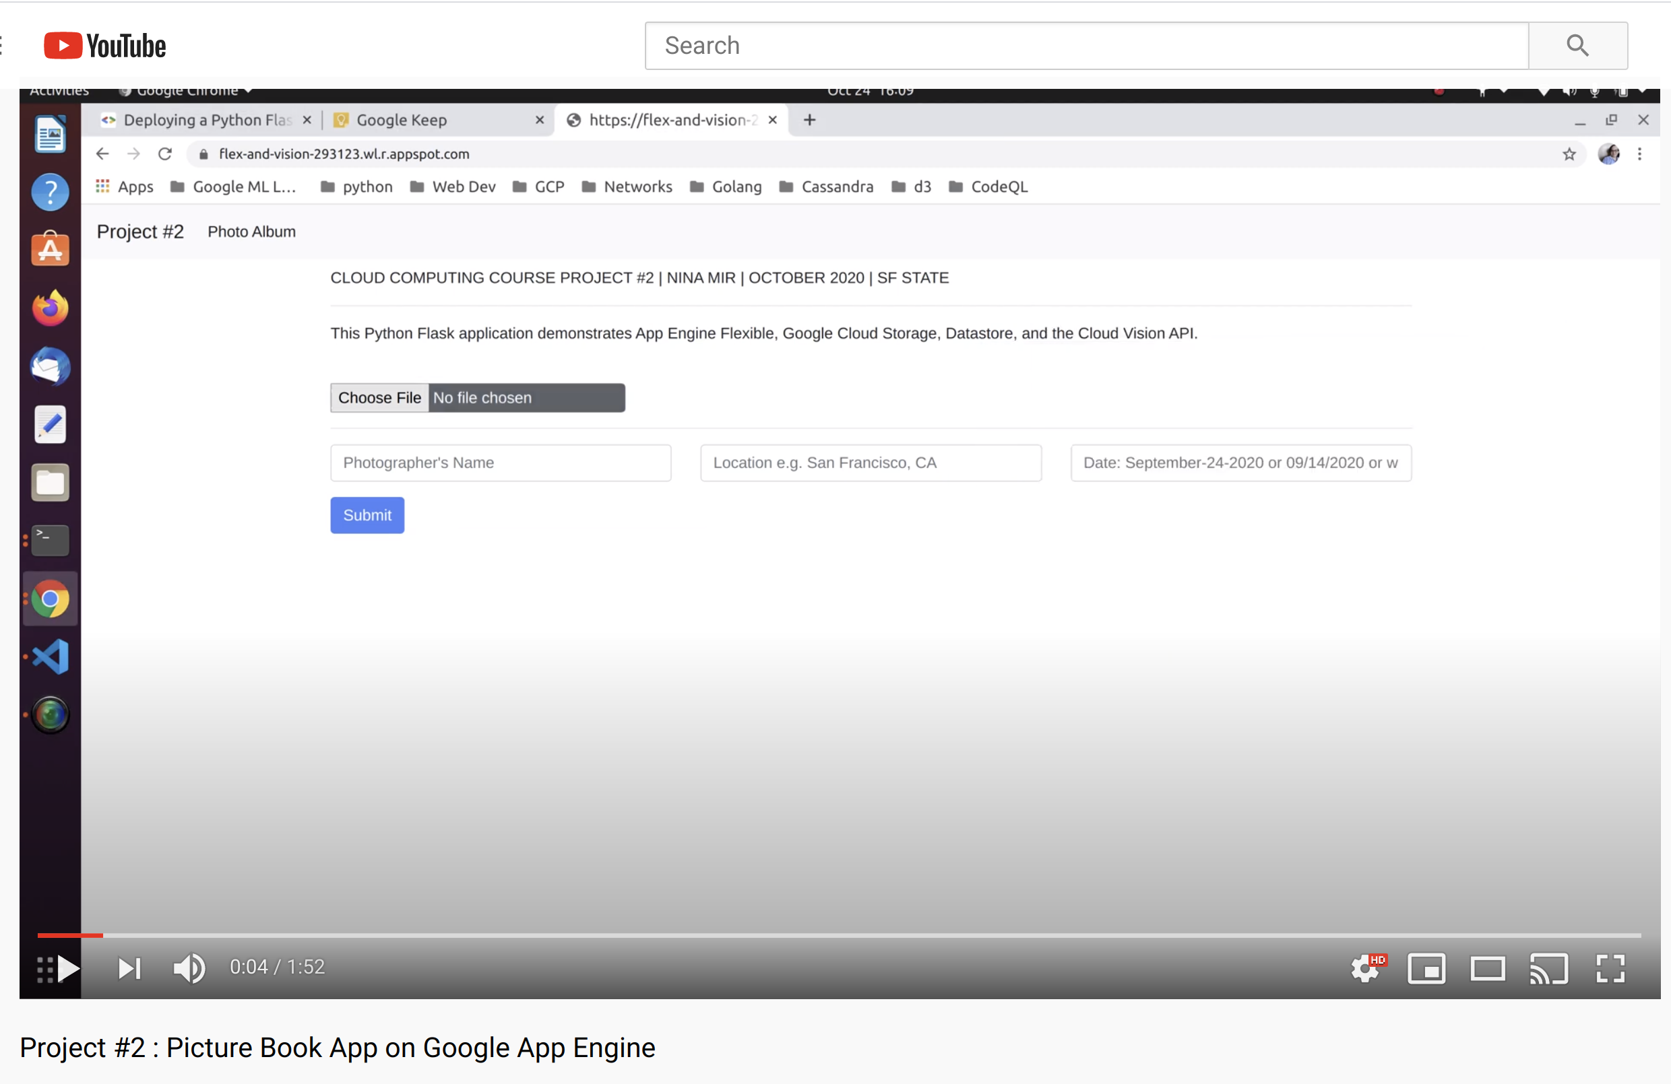Click the YouTube search field
Screen dimensions: 1671x1084
[x=1085, y=46]
